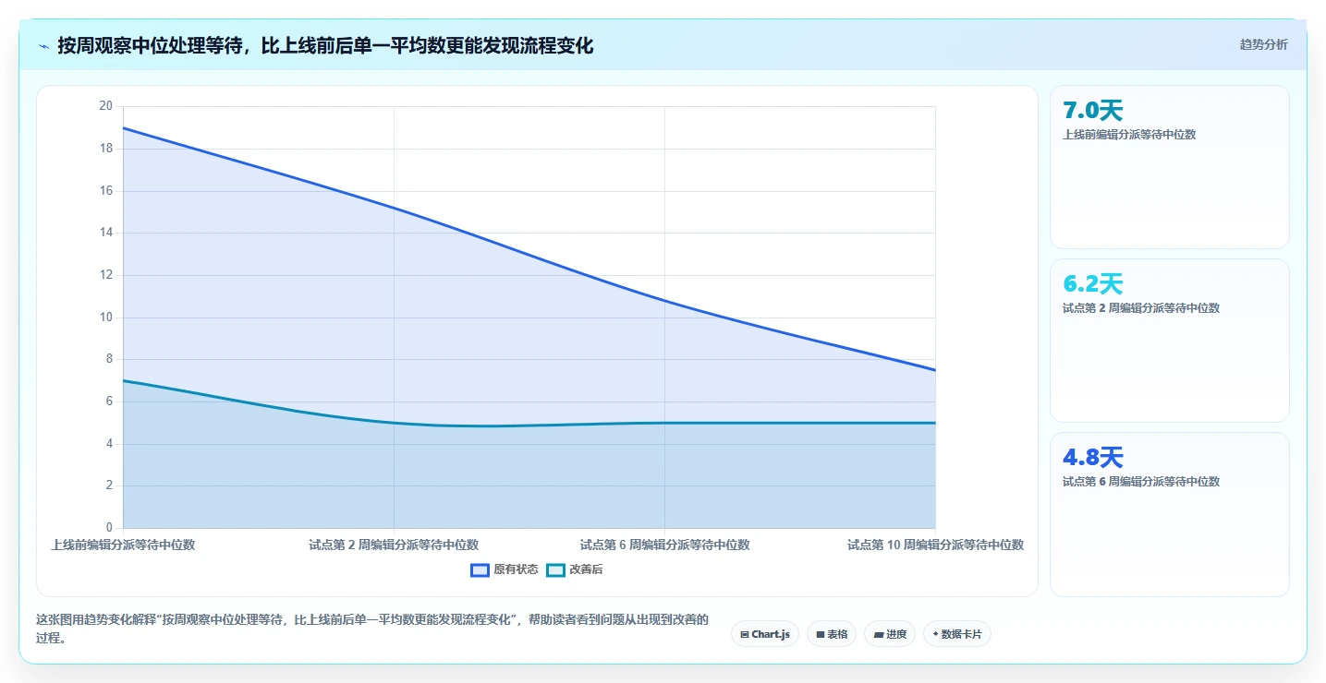Image resolution: width=1326 pixels, height=683 pixels.
Task: Click the 数据卡片 tag chip
Action: click(x=956, y=634)
